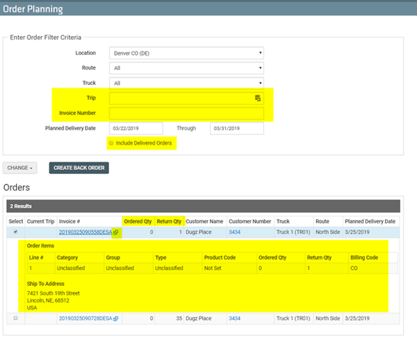This screenshot has height=338, width=417.
Task: Click the Through date field 03/31/2019
Action: coord(237,128)
